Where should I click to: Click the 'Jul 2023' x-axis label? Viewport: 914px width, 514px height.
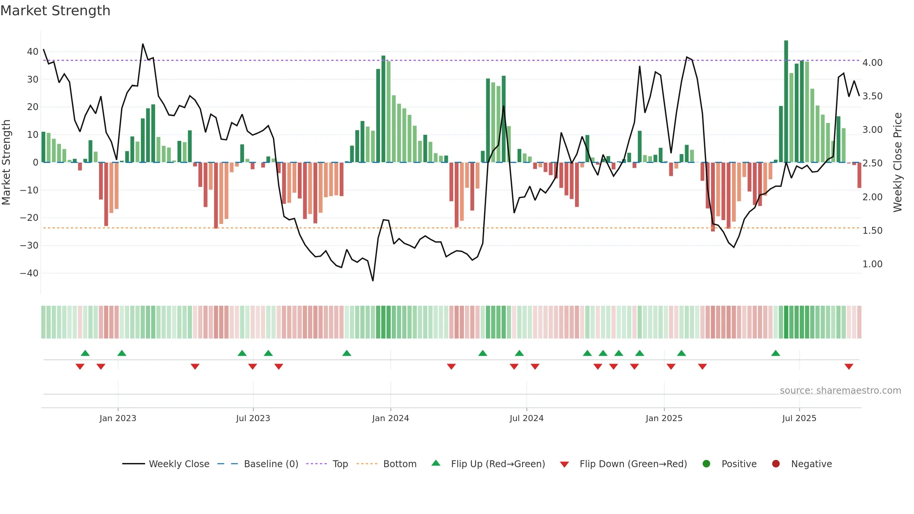[x=253, y=418]
